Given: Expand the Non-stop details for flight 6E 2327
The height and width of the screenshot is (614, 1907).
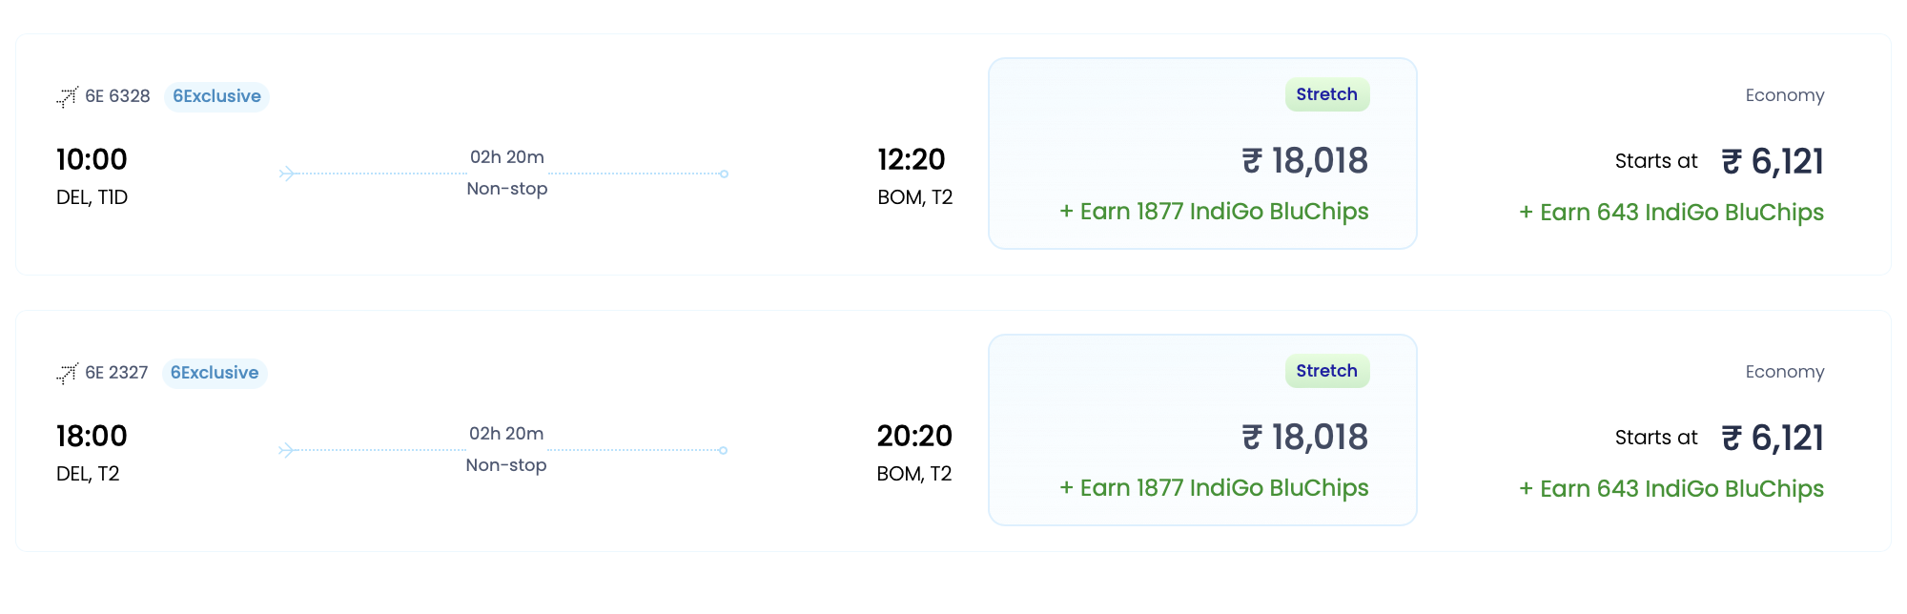Looking at the screenshot, I should point(505,465).
